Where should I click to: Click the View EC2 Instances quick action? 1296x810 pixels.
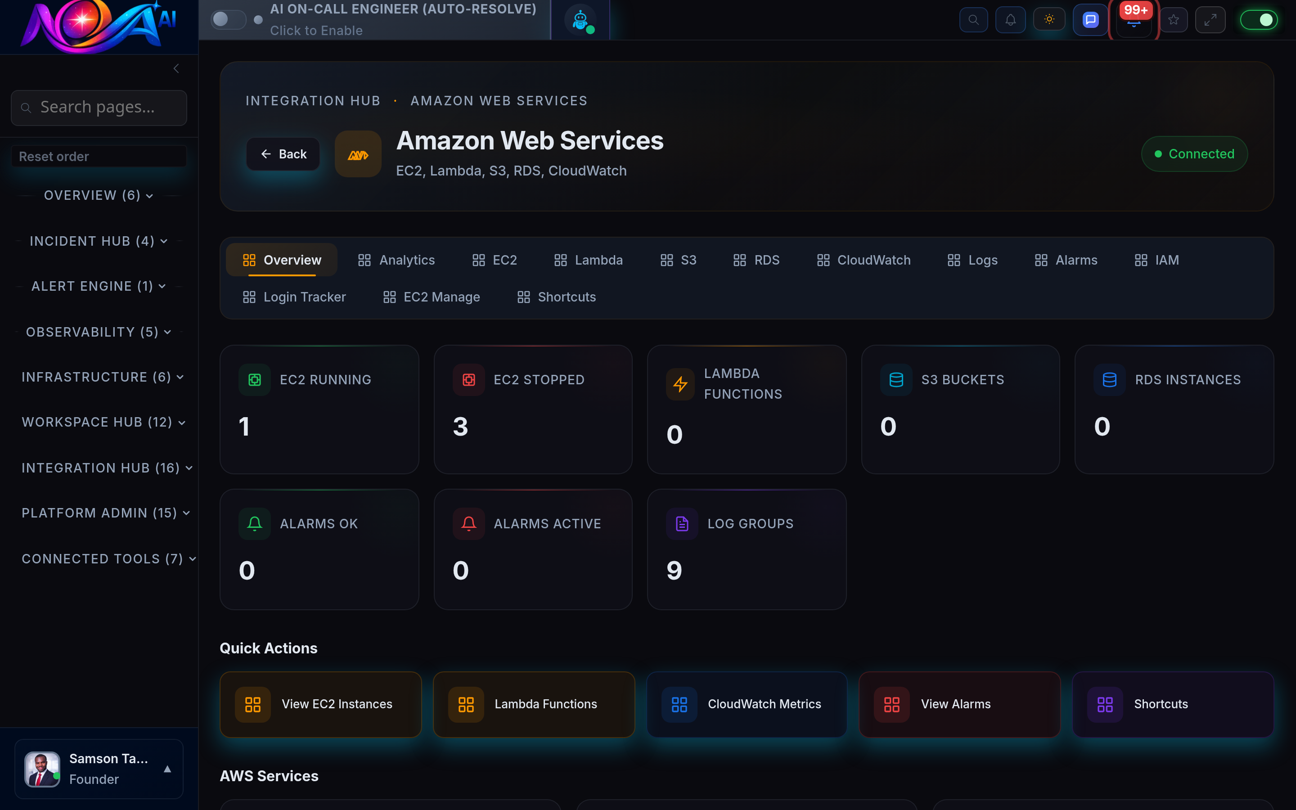(x=320, y=704)
